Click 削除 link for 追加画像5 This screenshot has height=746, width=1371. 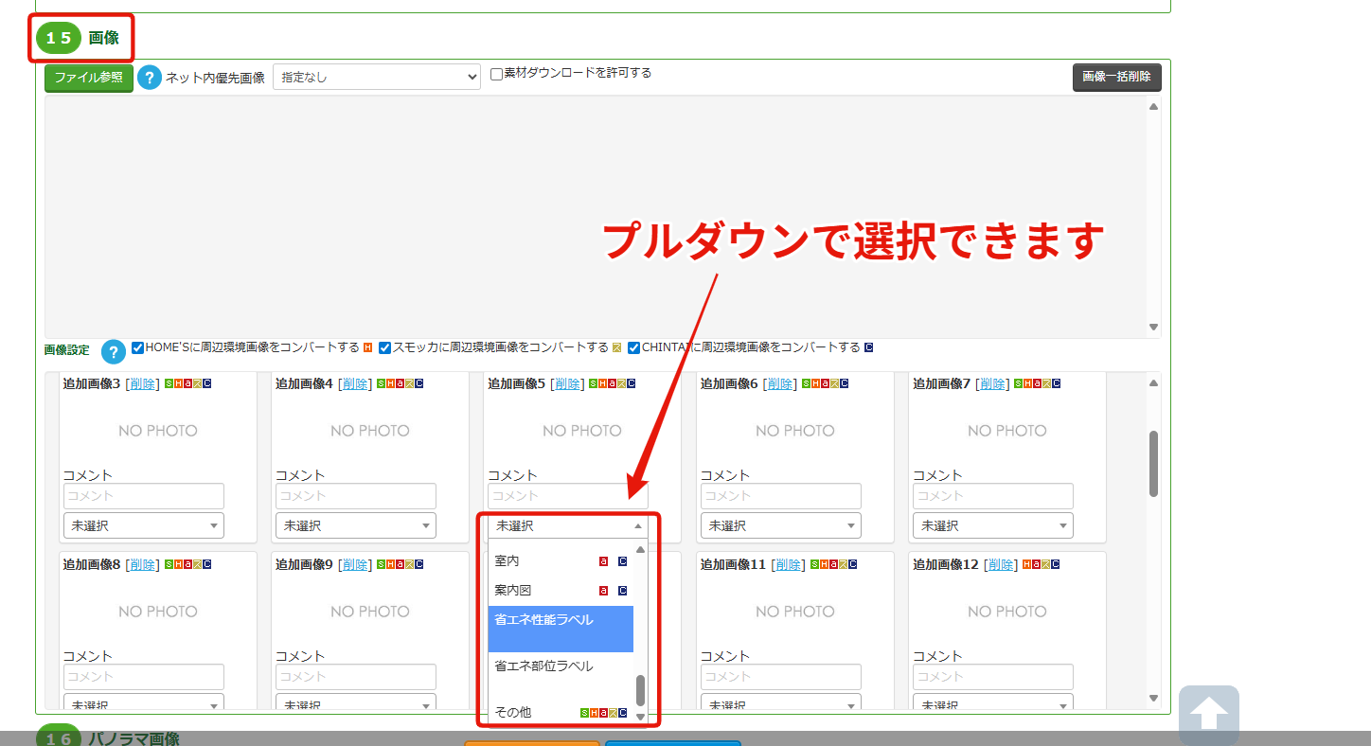coord(567,383)
